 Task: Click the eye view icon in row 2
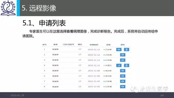point(123,55)
